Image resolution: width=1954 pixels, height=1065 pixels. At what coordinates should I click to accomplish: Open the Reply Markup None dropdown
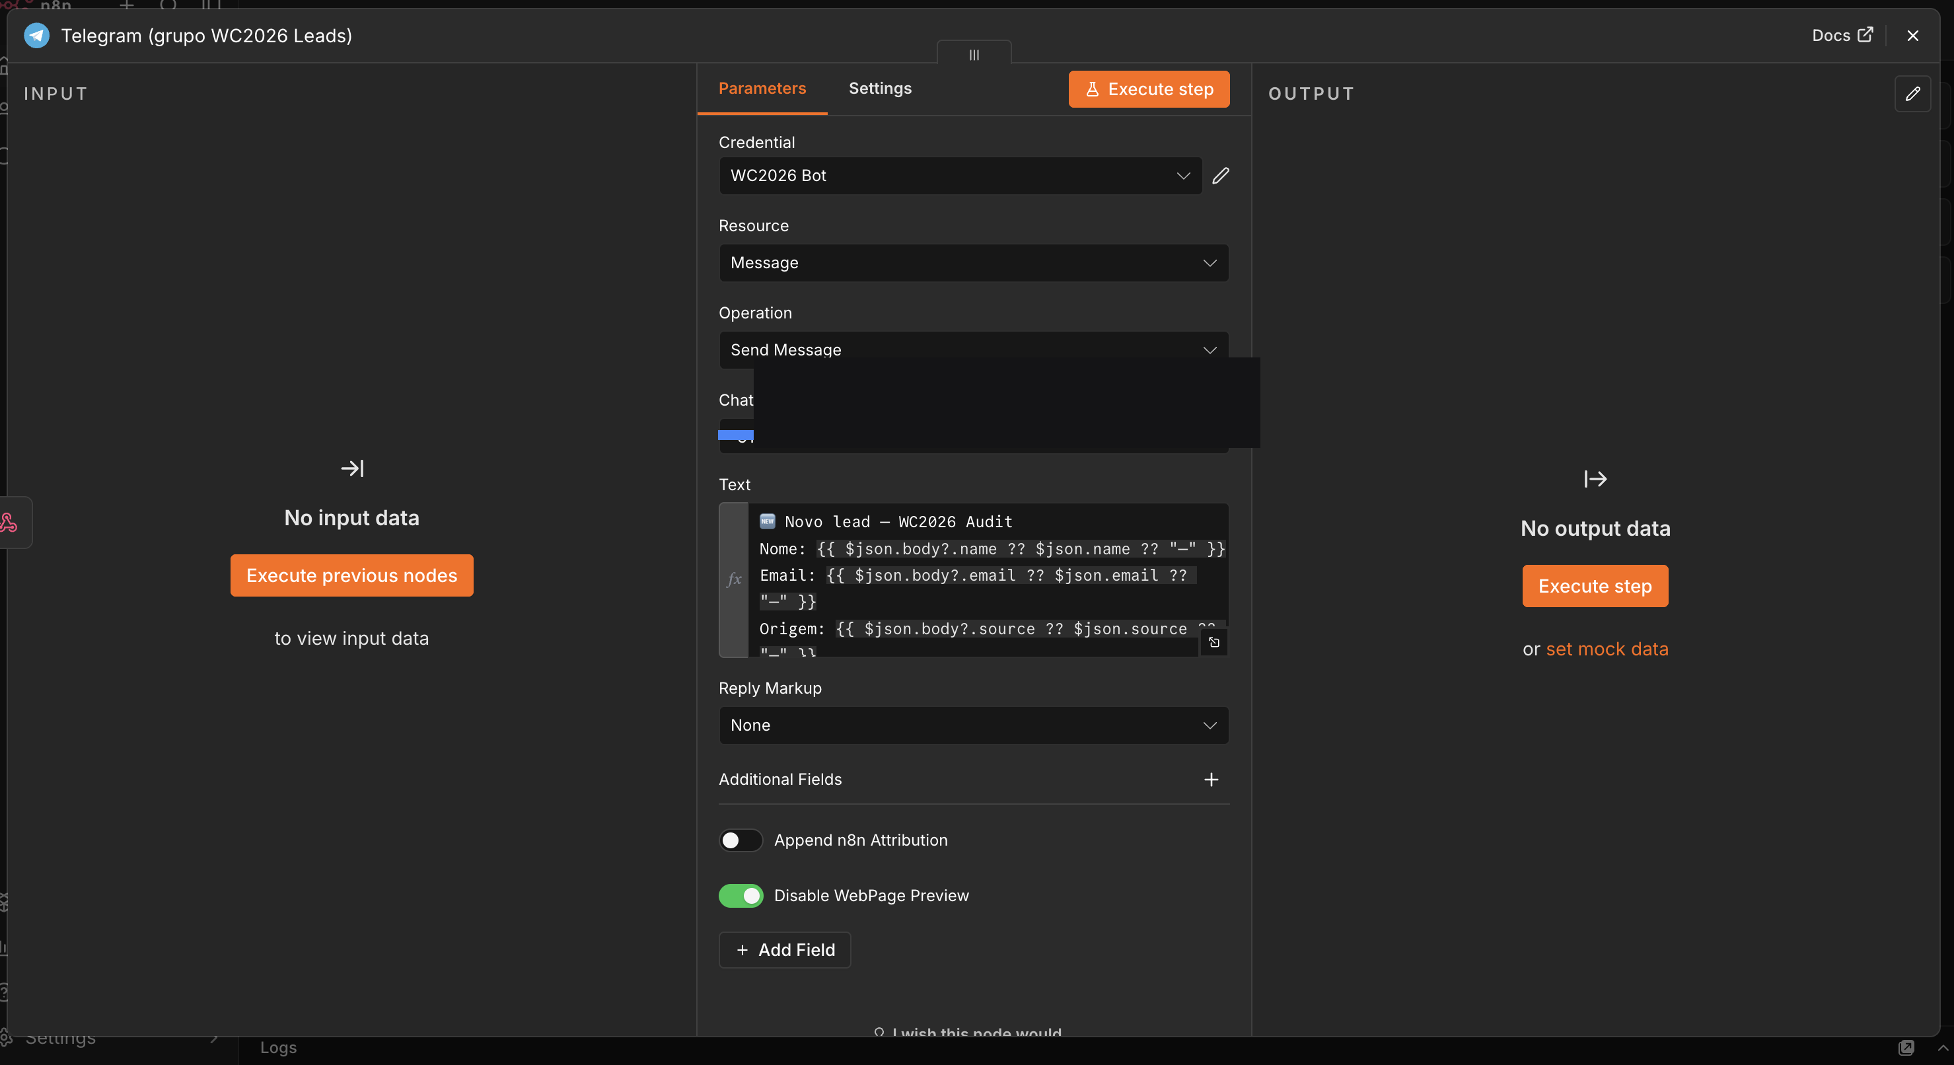[973, 725]
